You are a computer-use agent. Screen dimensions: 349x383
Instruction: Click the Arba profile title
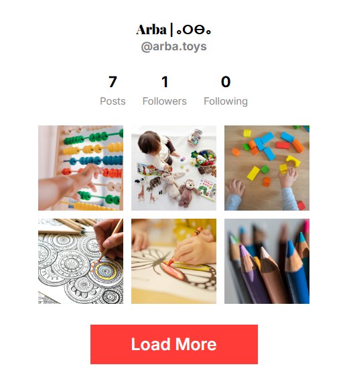tap(173, 30)
